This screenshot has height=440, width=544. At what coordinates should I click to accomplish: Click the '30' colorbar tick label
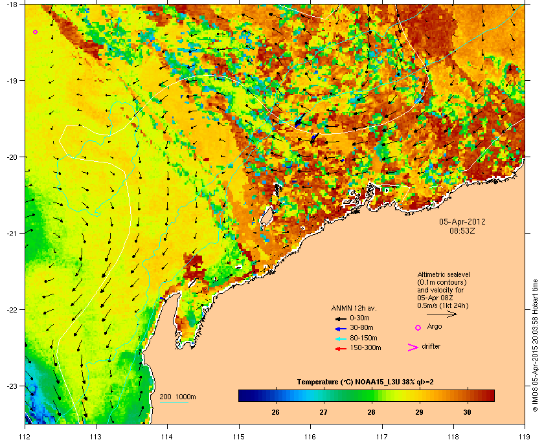(x=468, y=412)
